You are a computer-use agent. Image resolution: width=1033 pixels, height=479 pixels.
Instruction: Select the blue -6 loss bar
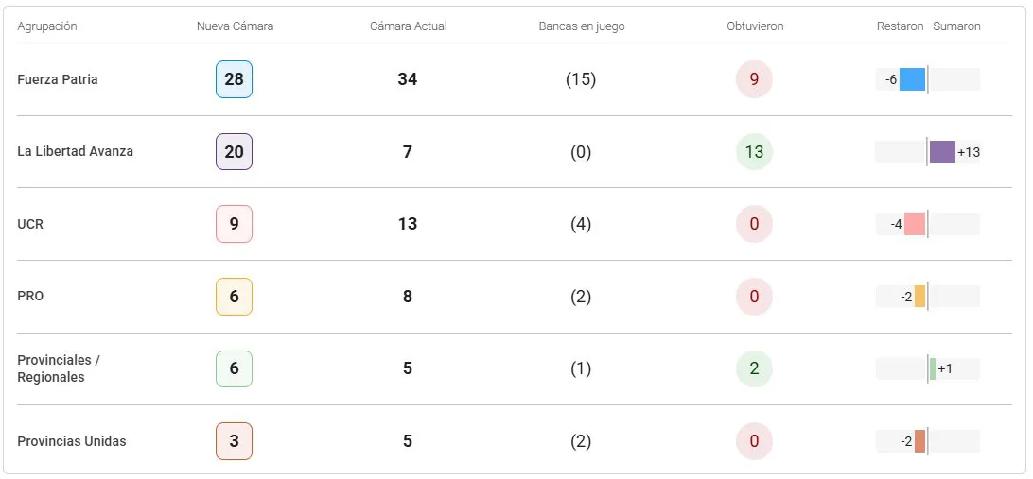[x=912, y=79]
